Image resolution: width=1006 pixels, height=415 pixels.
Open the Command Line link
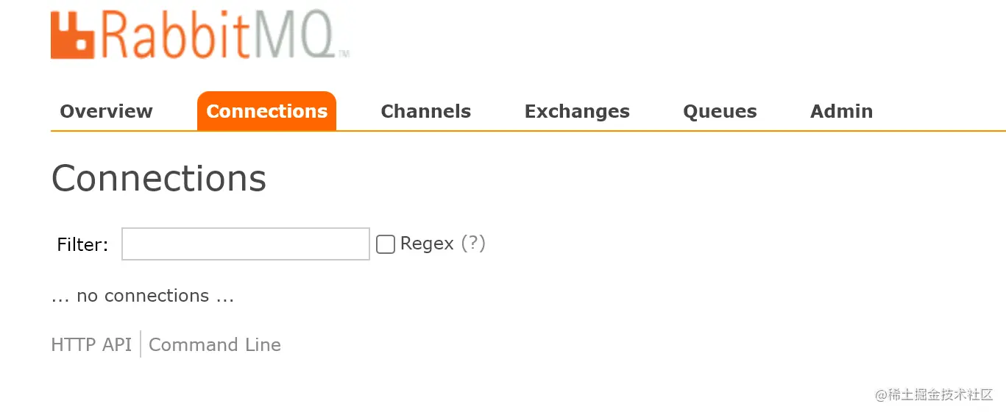[215, 344]
